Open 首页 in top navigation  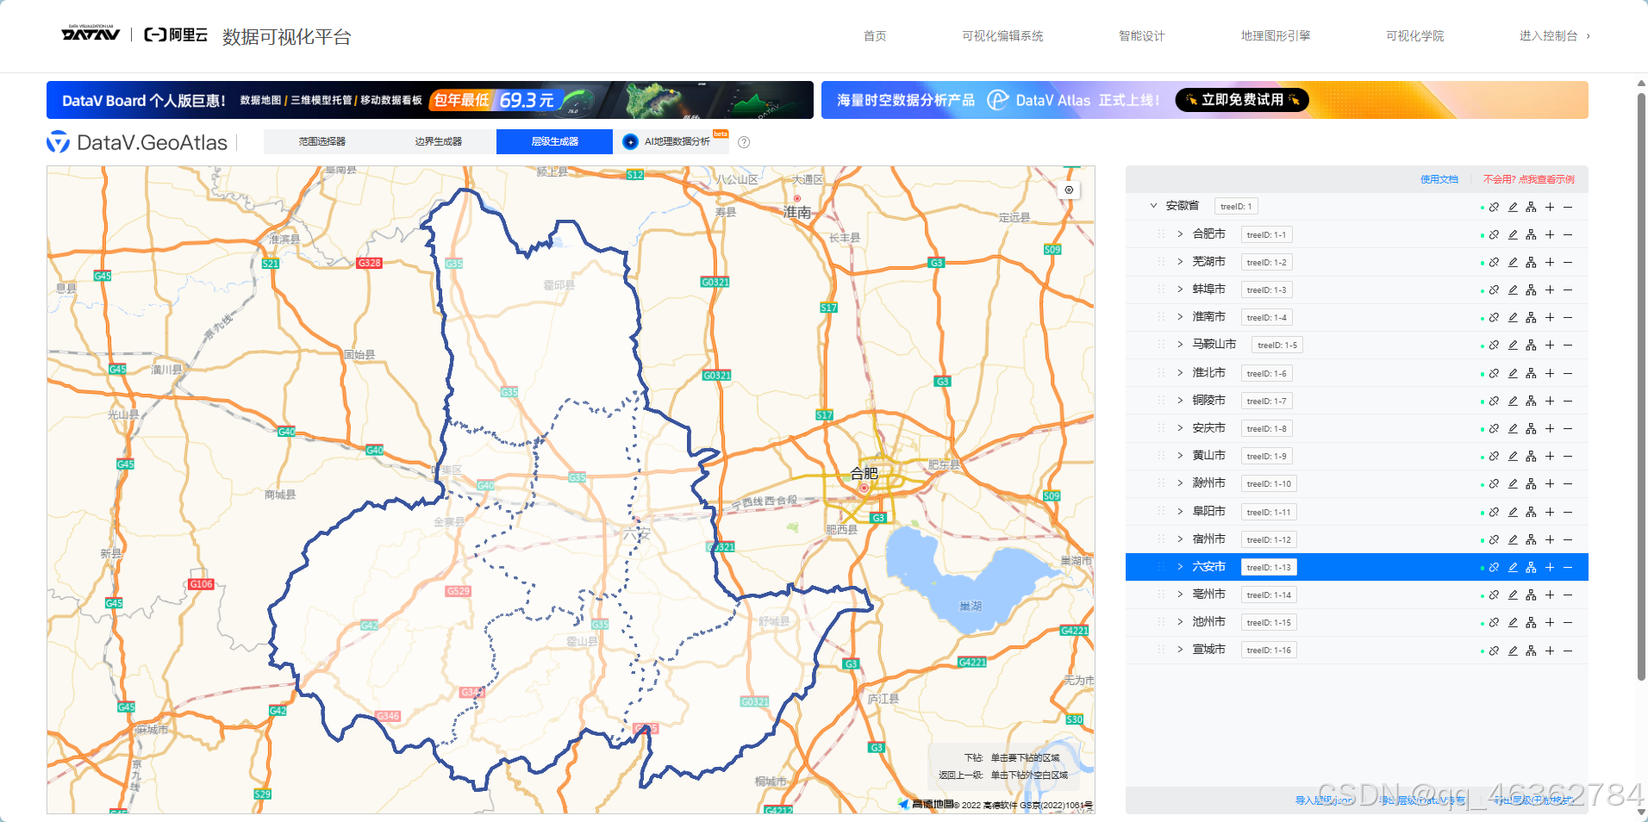875,36
